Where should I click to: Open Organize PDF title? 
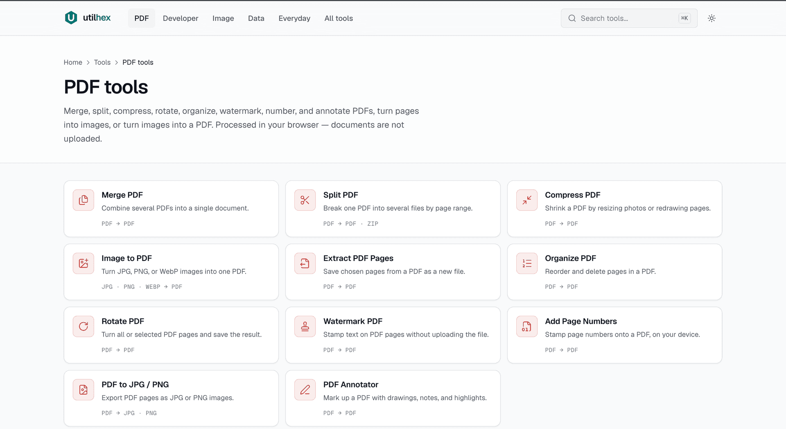570,258
